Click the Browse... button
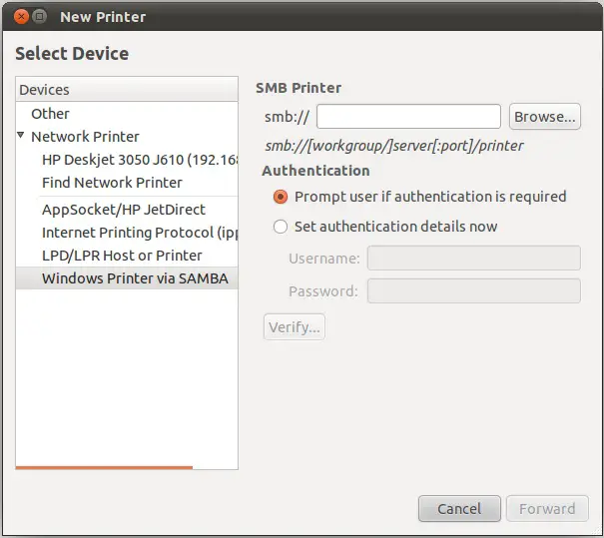604x538 pixels. click(x=544, y=117)
